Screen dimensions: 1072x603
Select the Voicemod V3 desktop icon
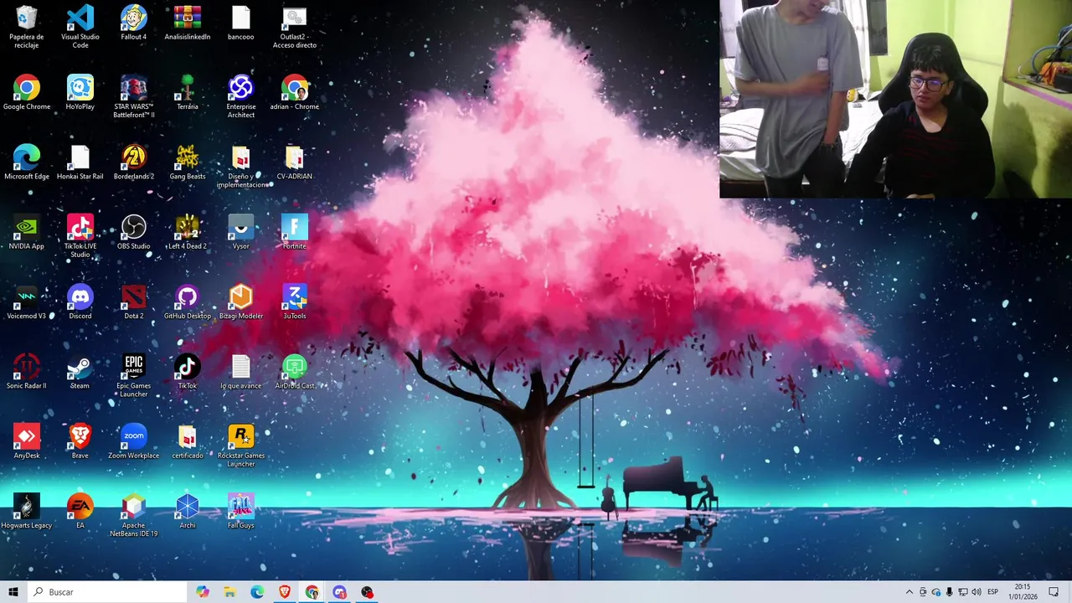[26, 297]
